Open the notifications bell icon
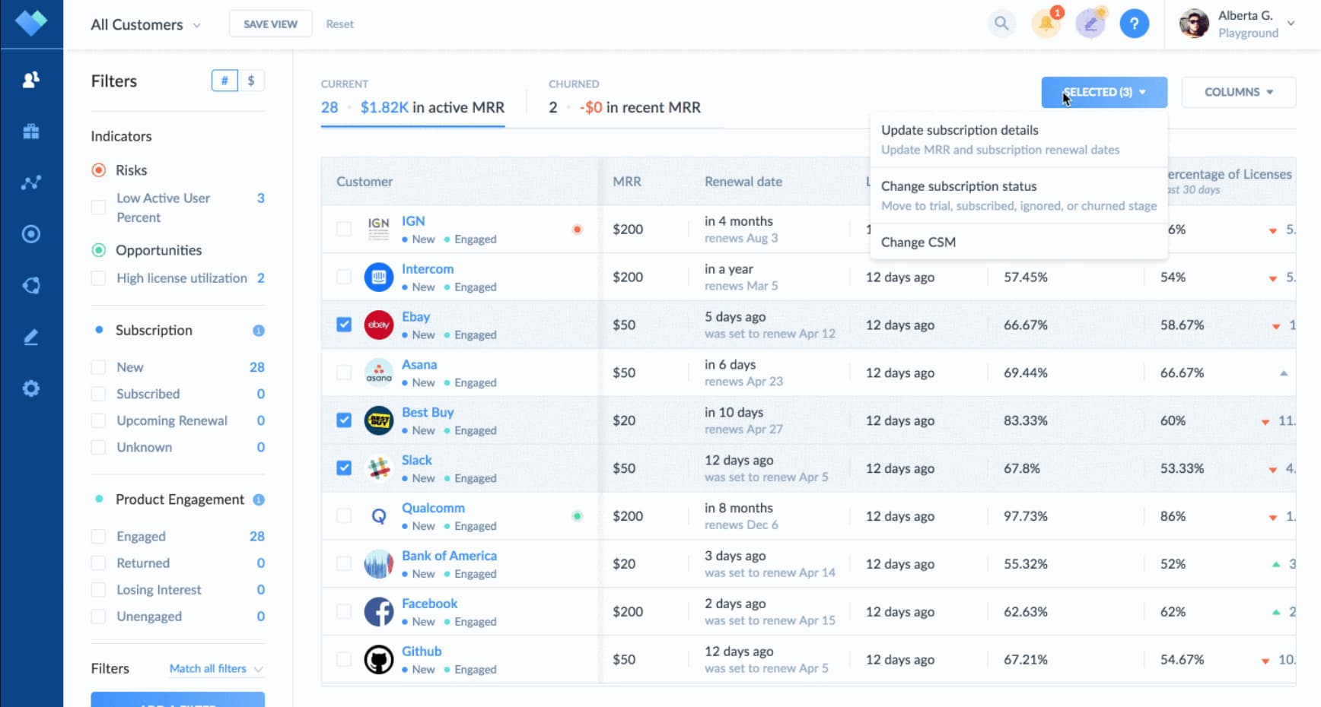 (1046, 24)
